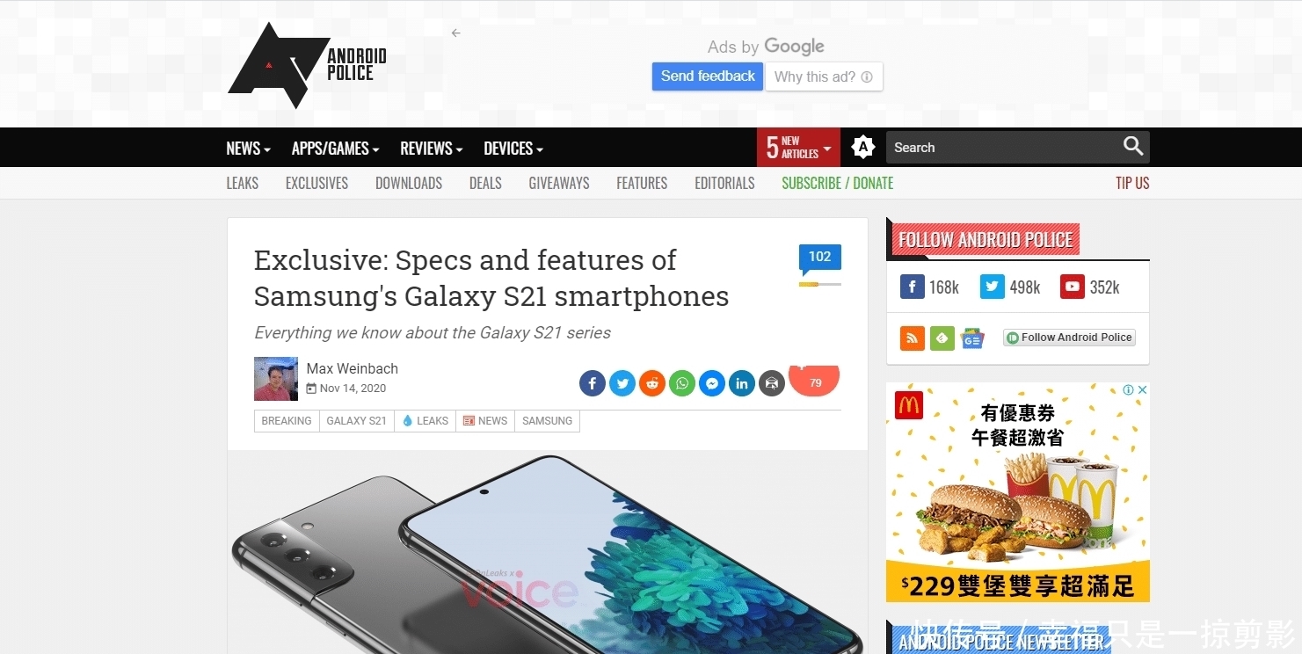Open the SUBSCRIBE / DONATE link

(x=837, y=183)
